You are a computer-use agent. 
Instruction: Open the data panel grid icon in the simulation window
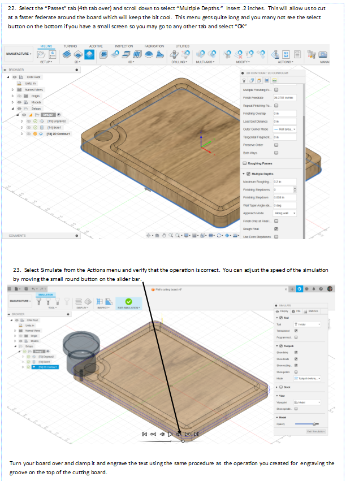10,289
